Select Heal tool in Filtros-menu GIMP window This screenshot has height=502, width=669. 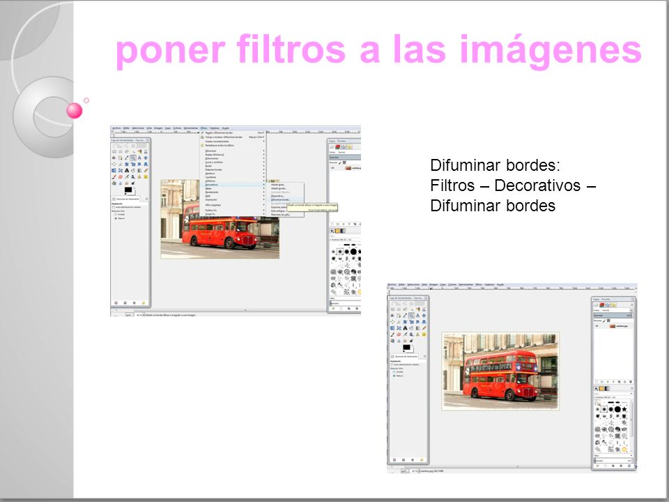click(146, 176)
